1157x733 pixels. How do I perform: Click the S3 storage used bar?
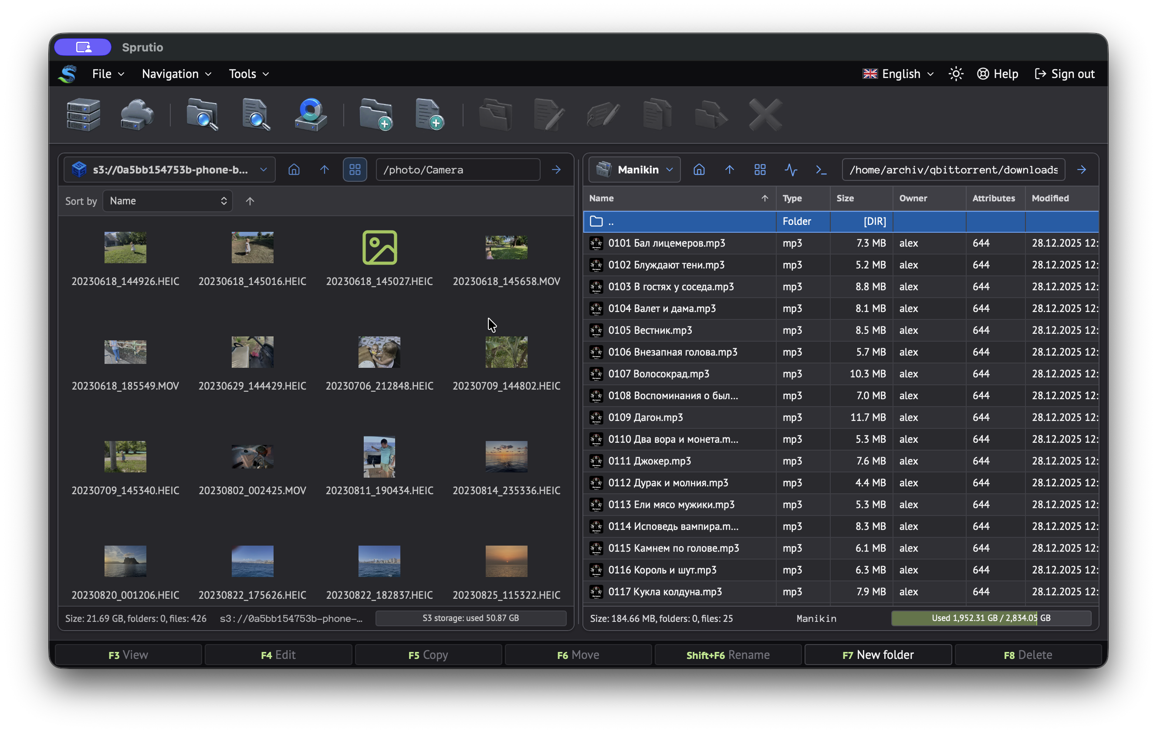(x=471, y=618)
